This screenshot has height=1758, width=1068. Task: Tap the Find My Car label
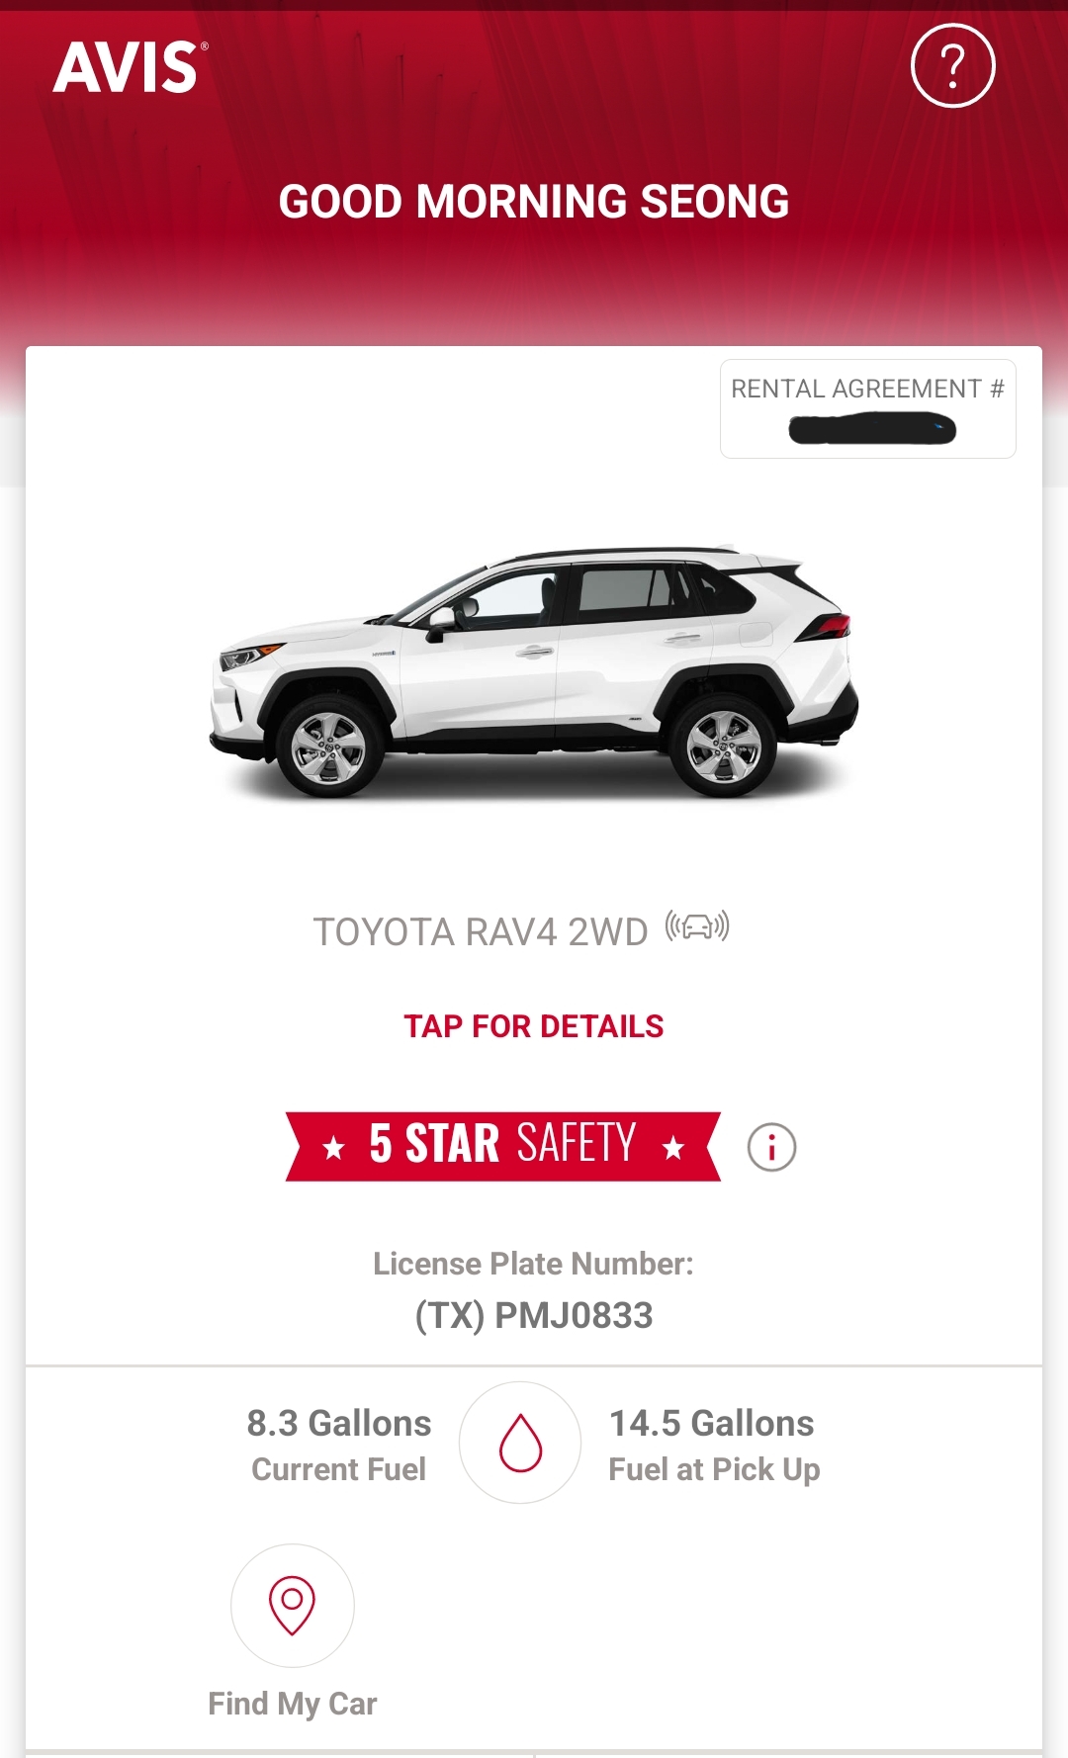click(293, 1704)
